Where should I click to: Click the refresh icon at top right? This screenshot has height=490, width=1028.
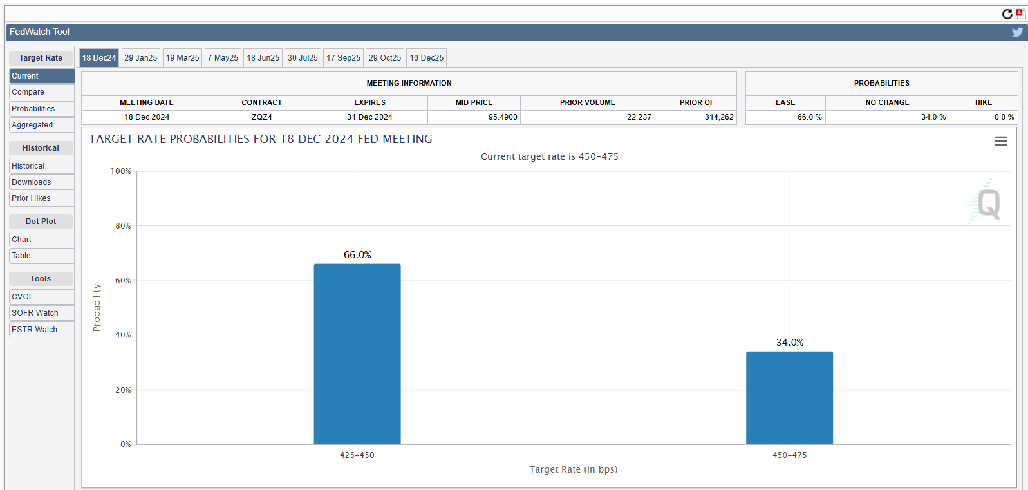(1007, 14)
